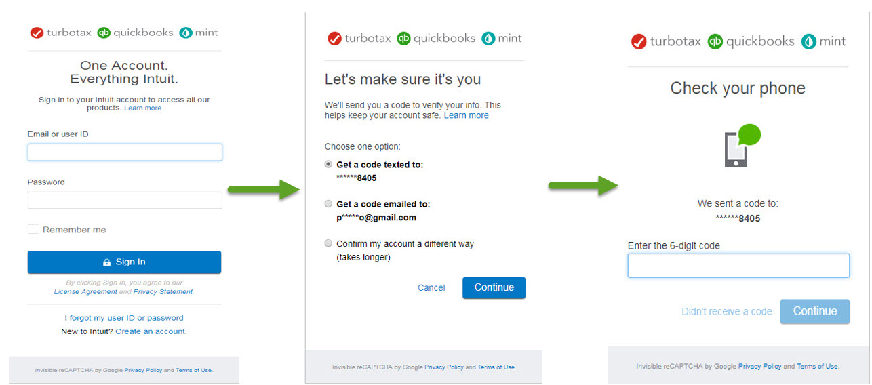Select Get a code texted to option
The height and width of the screenshot is (385, 872).
click(329, 164)
